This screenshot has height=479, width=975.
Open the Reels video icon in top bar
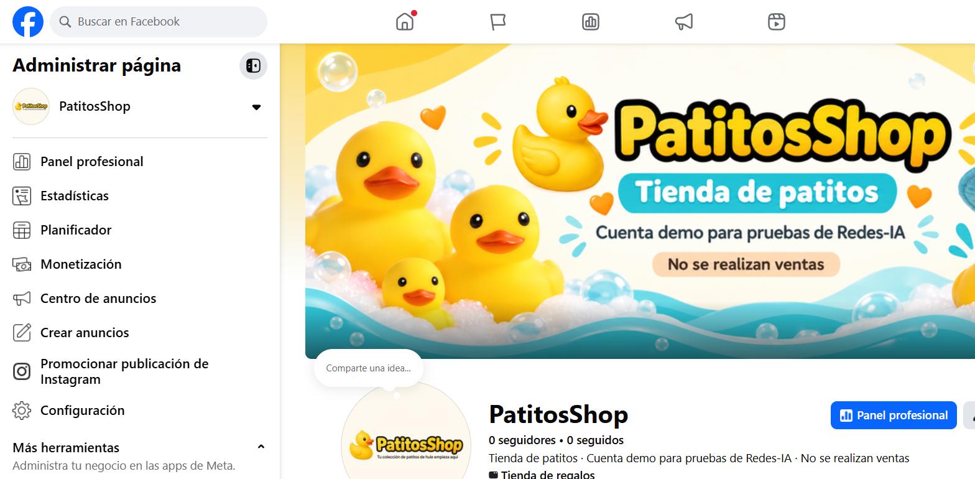tap(777, 22)
